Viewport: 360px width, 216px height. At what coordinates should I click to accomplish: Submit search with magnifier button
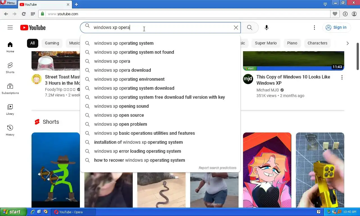tap(250, 28)
